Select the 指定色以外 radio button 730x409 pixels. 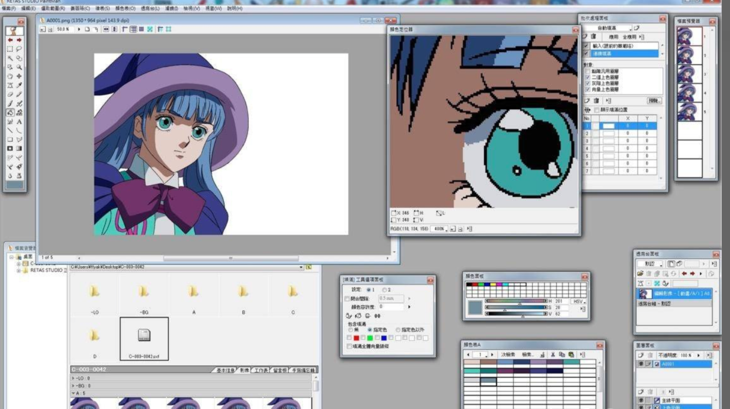398,330
